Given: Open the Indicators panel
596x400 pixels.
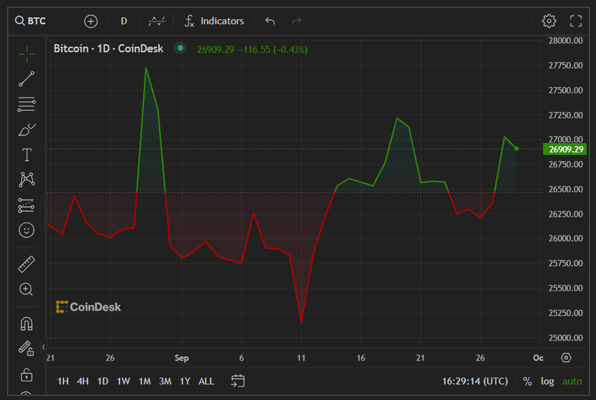Looking at the screenshot, I should tap(215, 21).
